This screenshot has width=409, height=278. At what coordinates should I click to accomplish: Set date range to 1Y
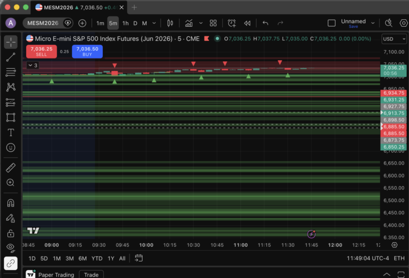click(111, 258)
